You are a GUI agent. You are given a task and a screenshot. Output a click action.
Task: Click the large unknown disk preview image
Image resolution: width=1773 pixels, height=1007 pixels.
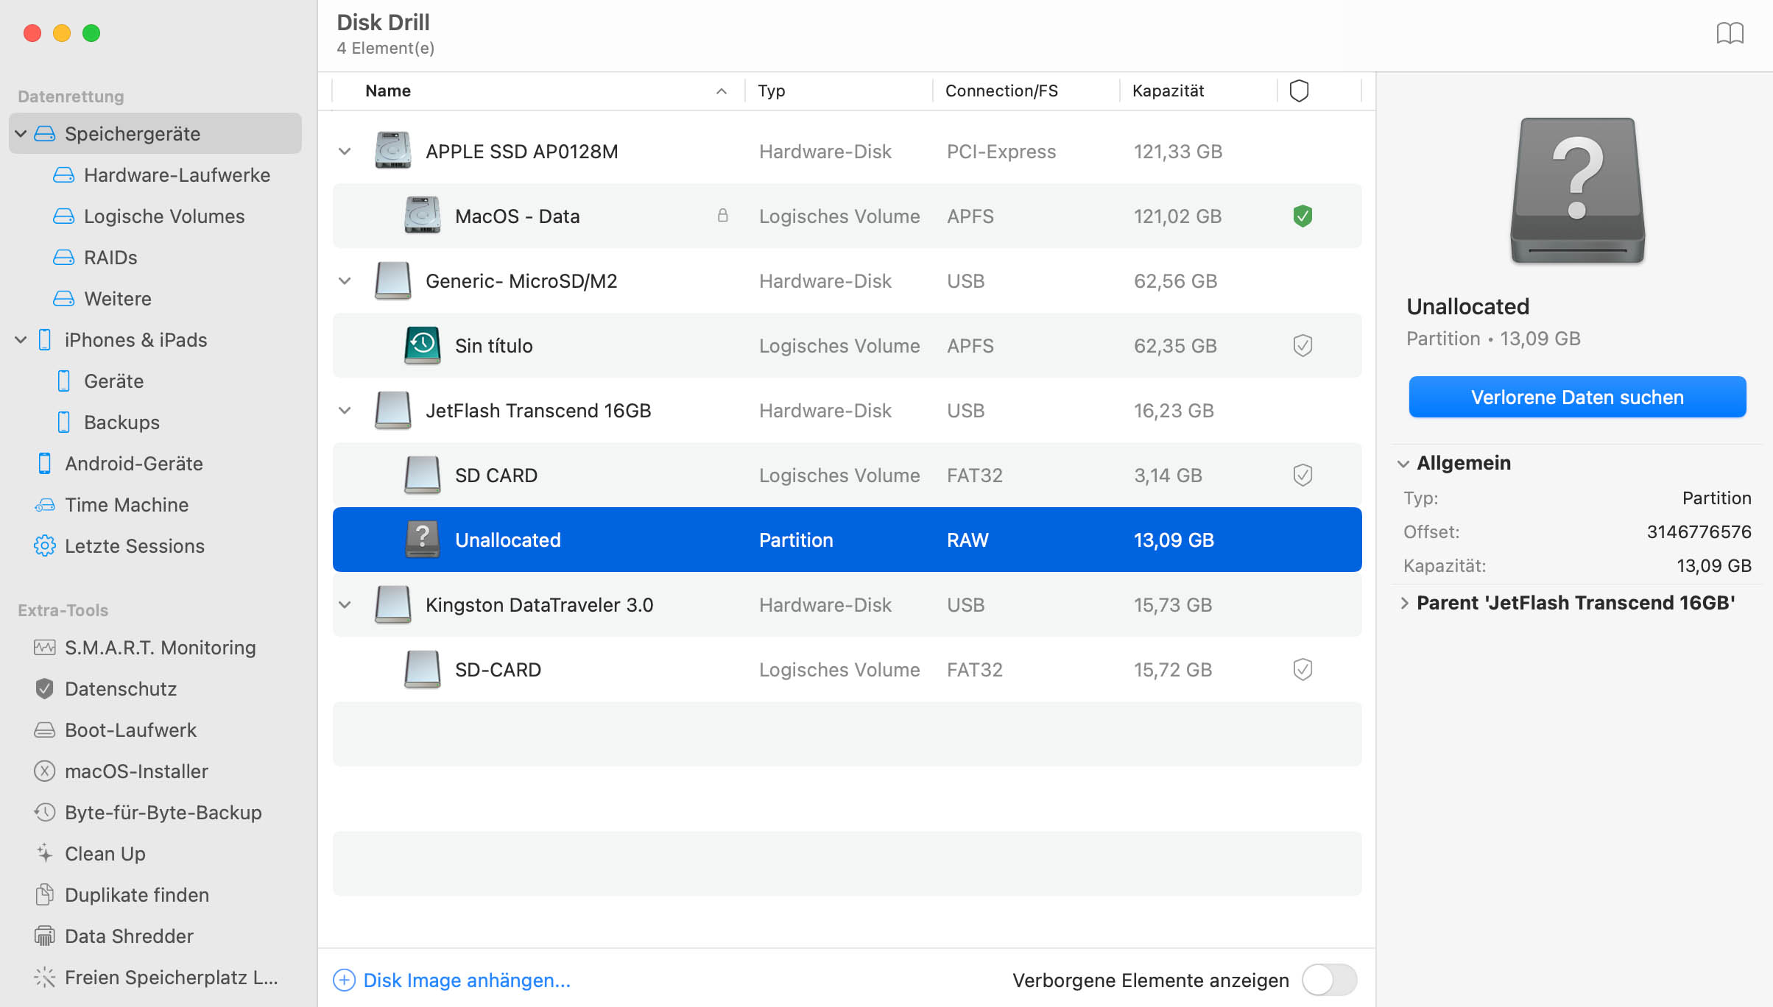point(1577,191)
